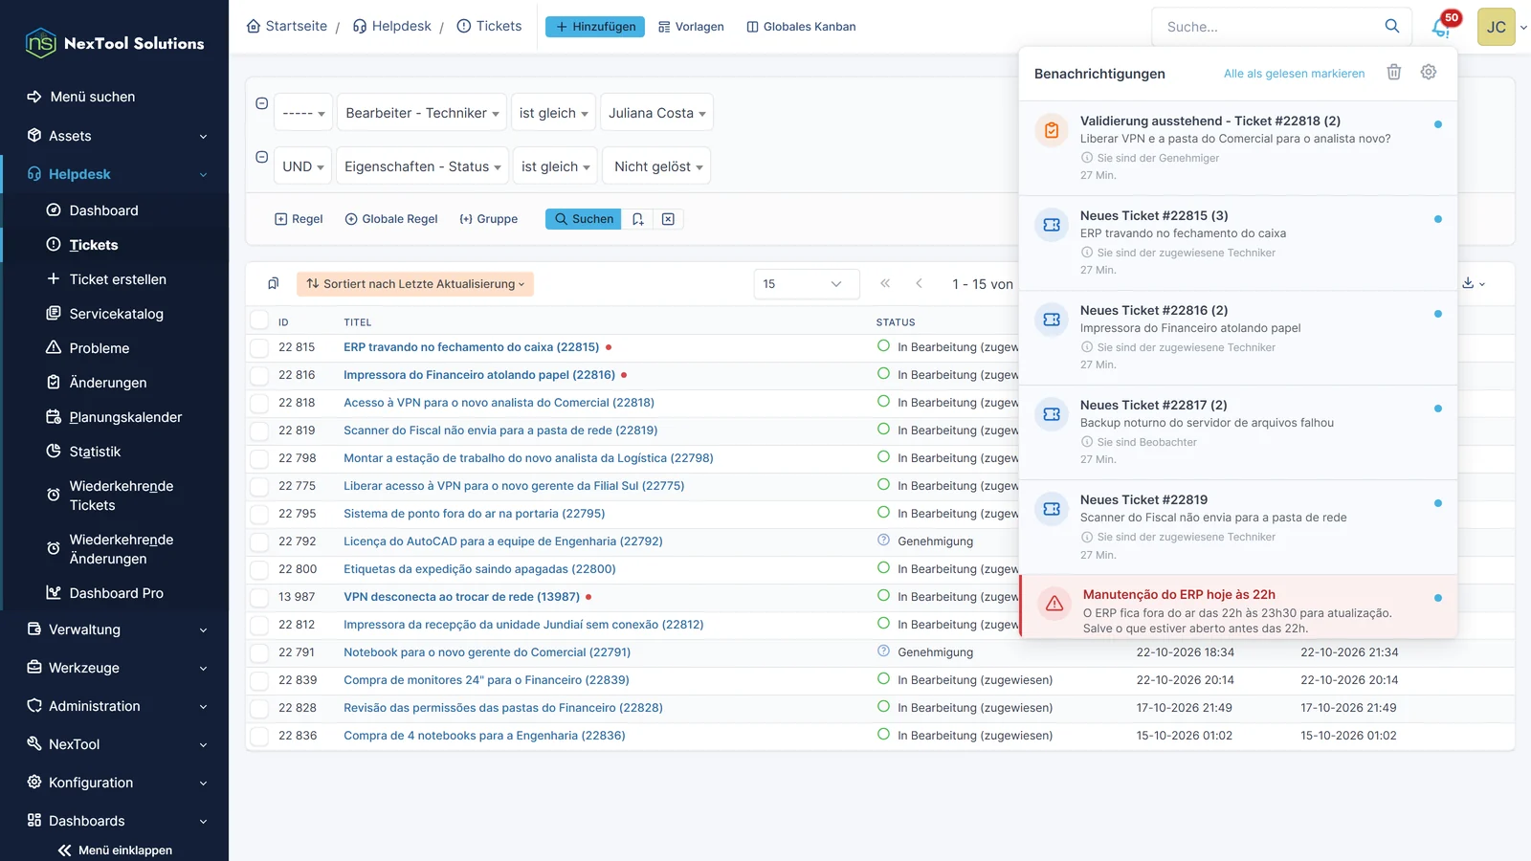This screenshot has width=1531, height=861.
Task: Open the Juliana Costa value dropdown
Action: tap(656, 113)
